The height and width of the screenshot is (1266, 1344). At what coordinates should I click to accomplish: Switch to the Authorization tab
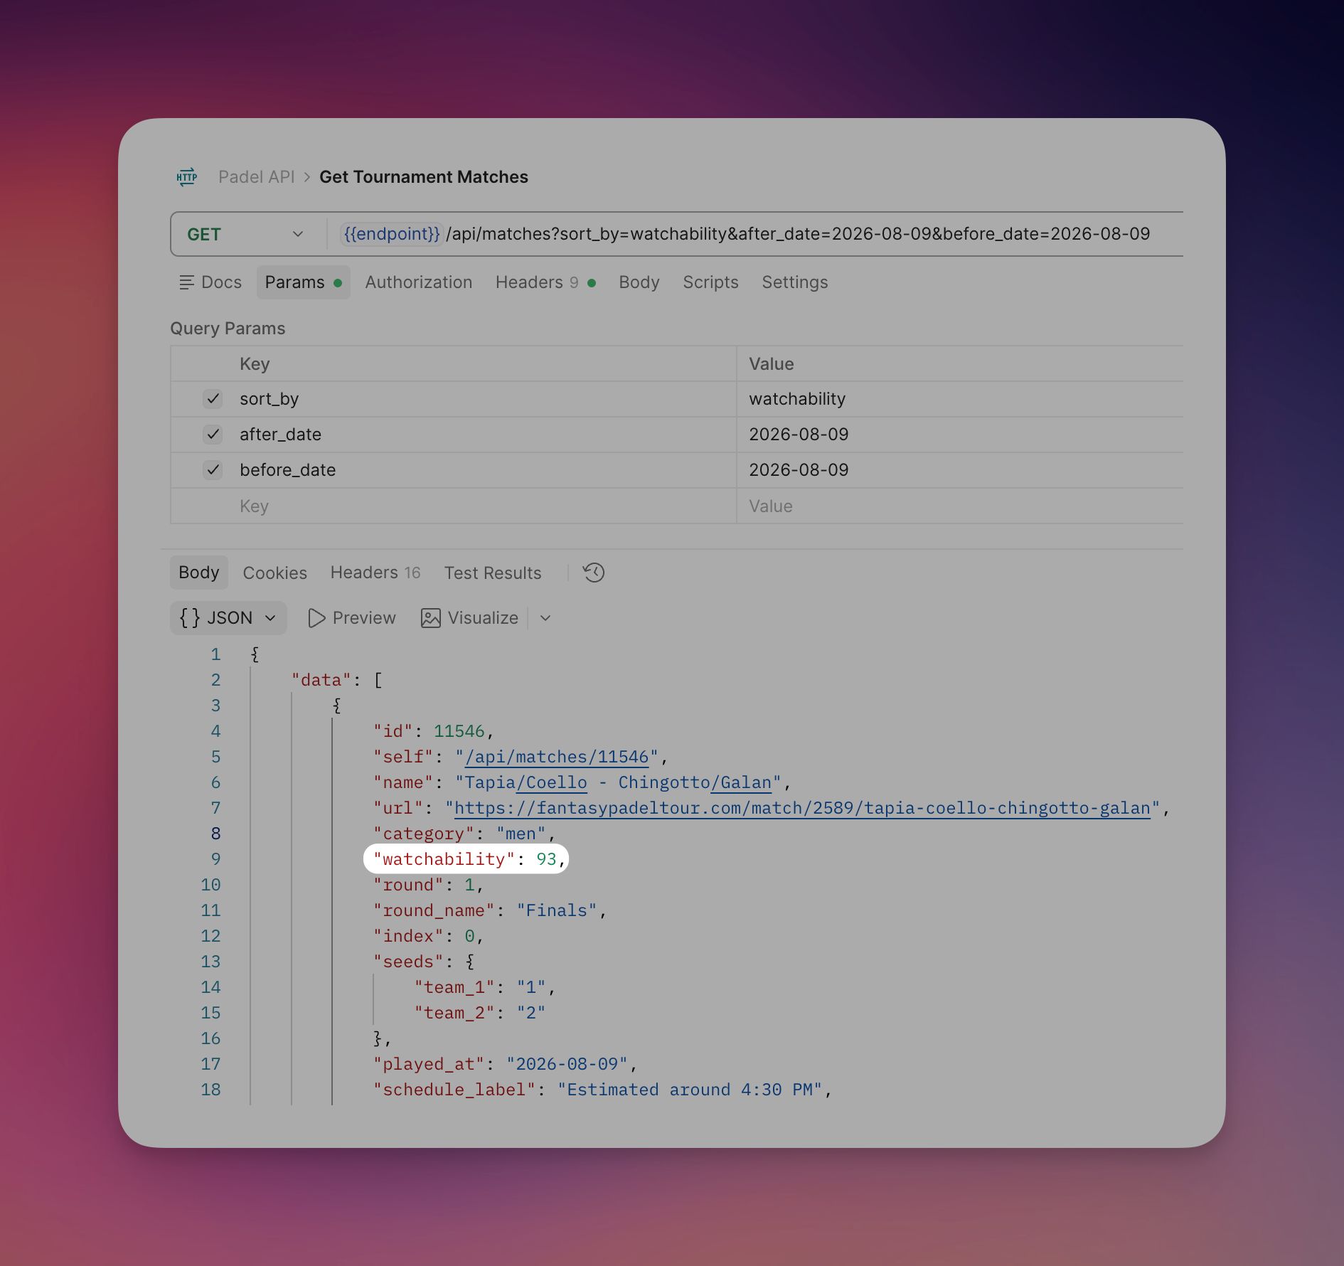[x=419, y=282]
